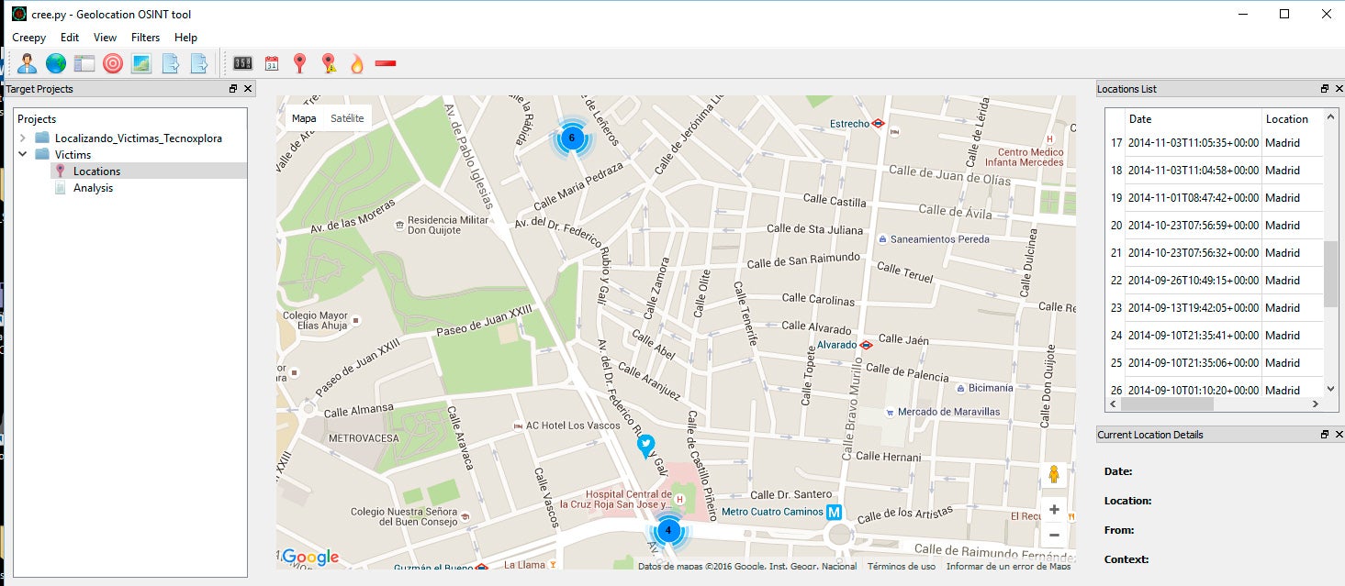Click scroll-down arrow in Locations List
Screen dimensions: 1345x586
click(x=1330, y=389)
